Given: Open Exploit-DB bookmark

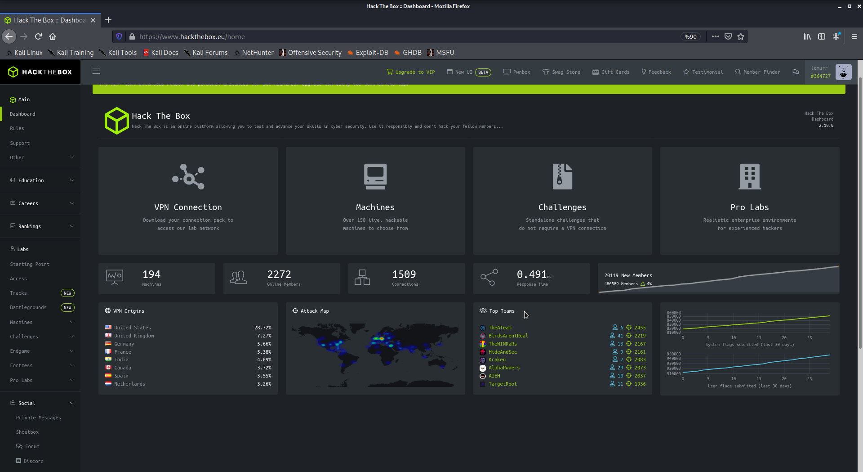Looking at the screenshot, I should click(x=368, y=53).
